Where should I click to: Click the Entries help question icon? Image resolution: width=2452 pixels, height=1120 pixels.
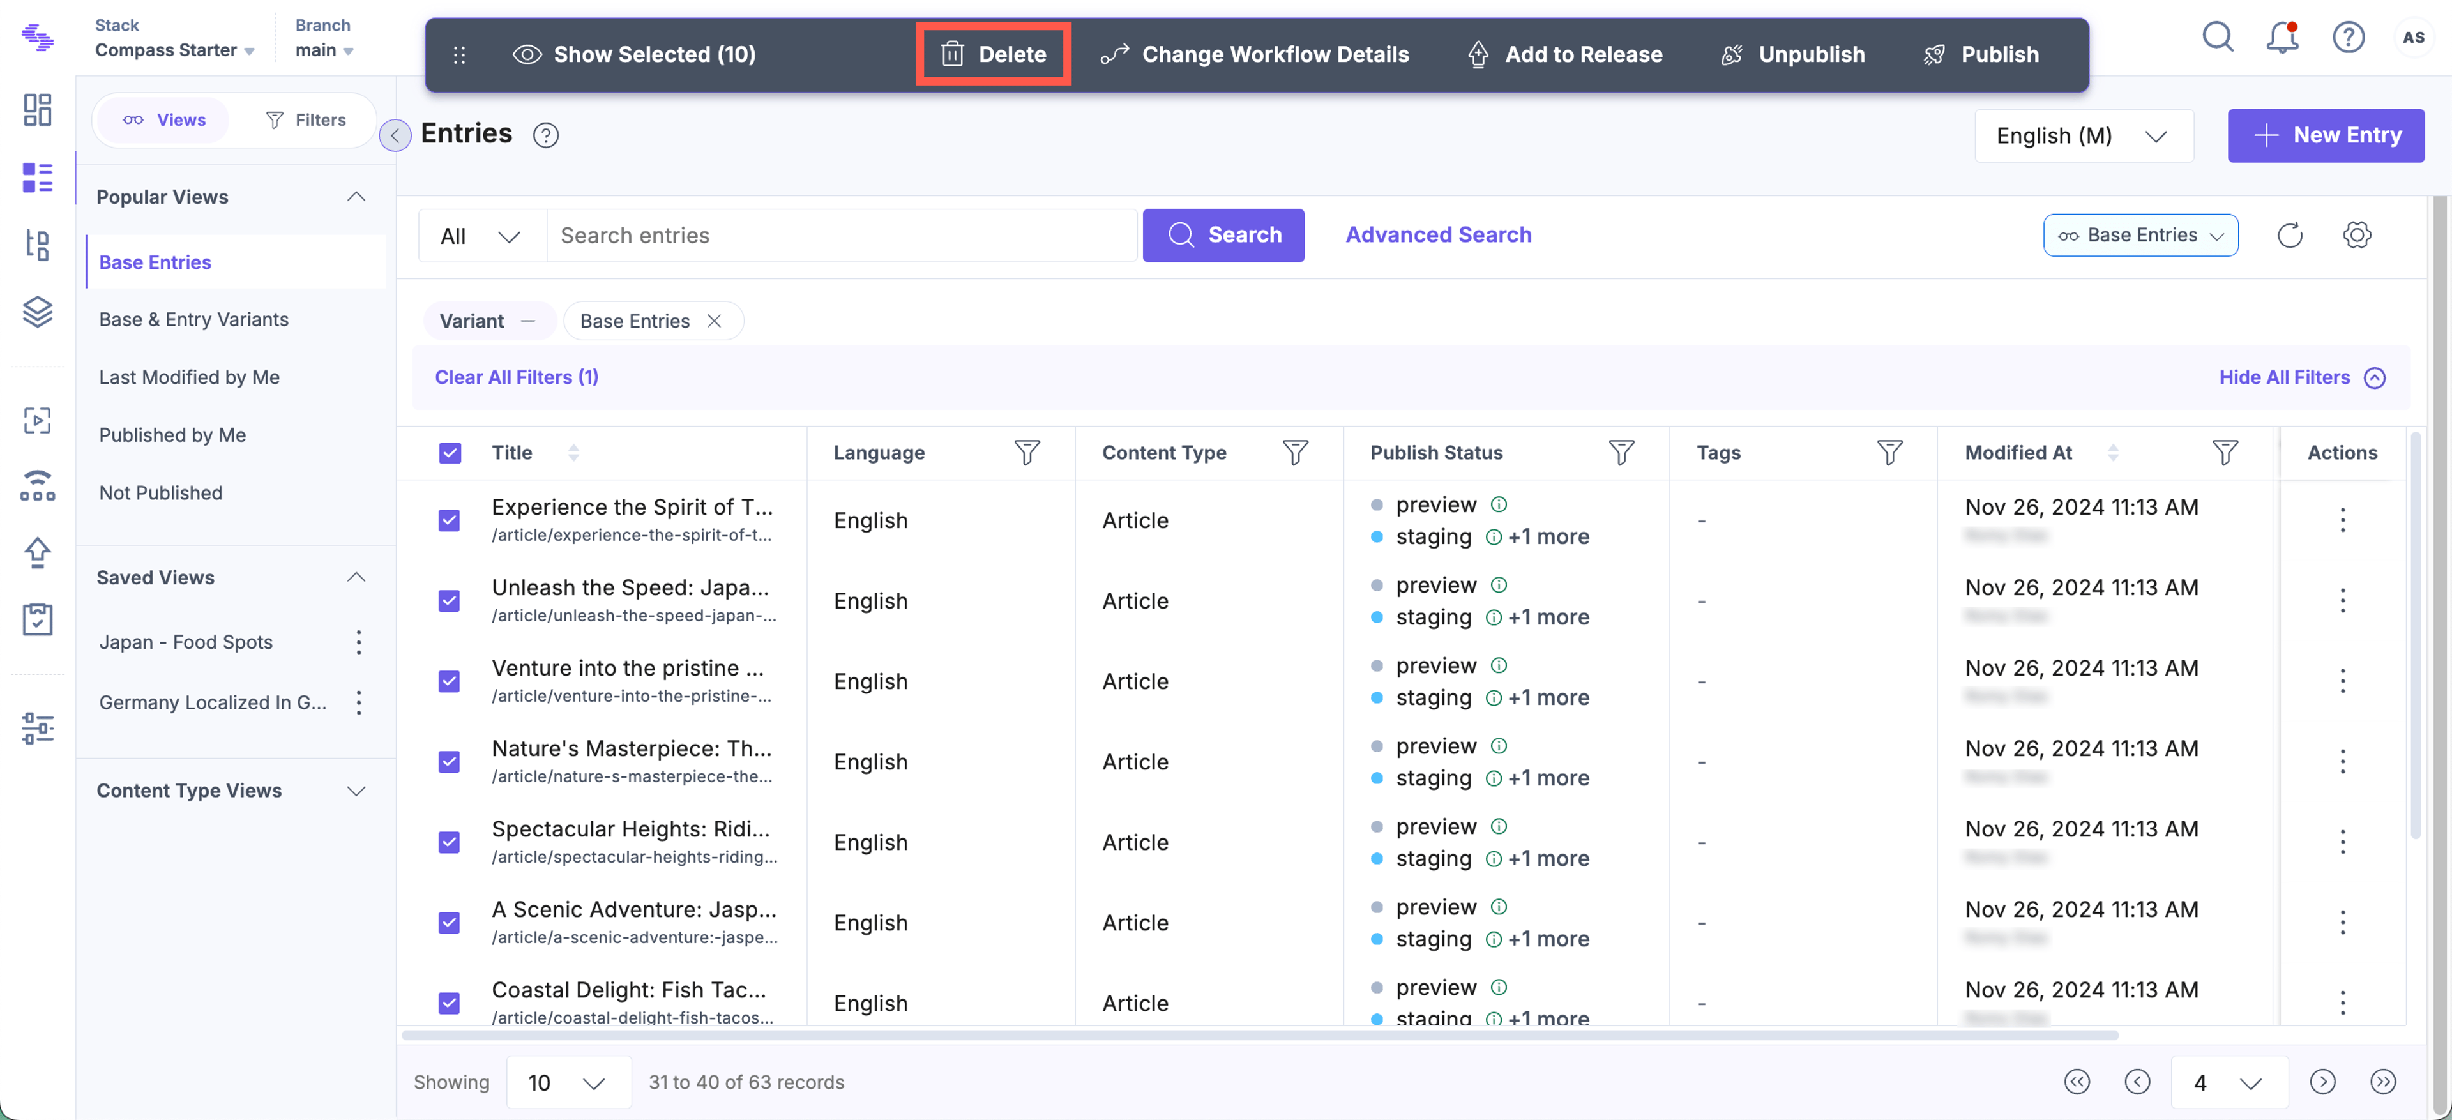click(545, 135)
